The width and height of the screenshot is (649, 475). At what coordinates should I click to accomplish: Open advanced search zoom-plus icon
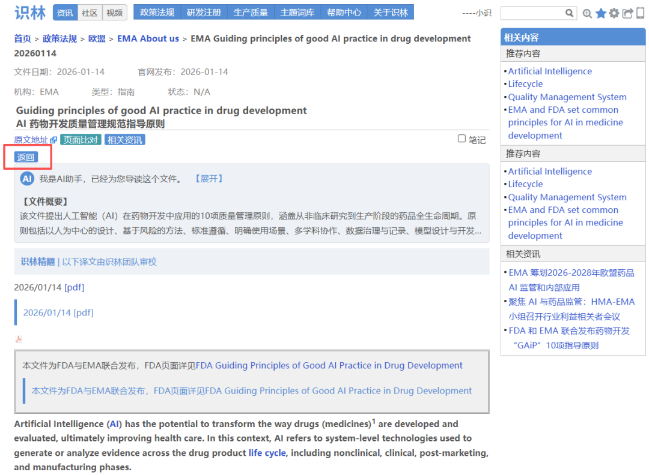[588, 13]
